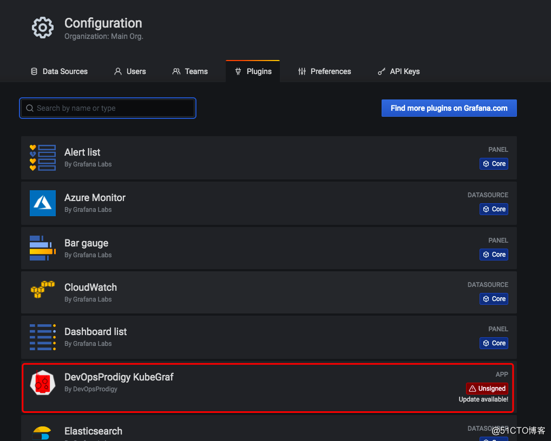Click the cube icon in Azure Monitor Core badge
The image size is (551, 441).
486,209
